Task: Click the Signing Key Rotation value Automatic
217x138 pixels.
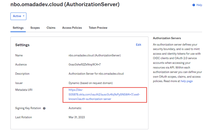Action: (75, 108)
